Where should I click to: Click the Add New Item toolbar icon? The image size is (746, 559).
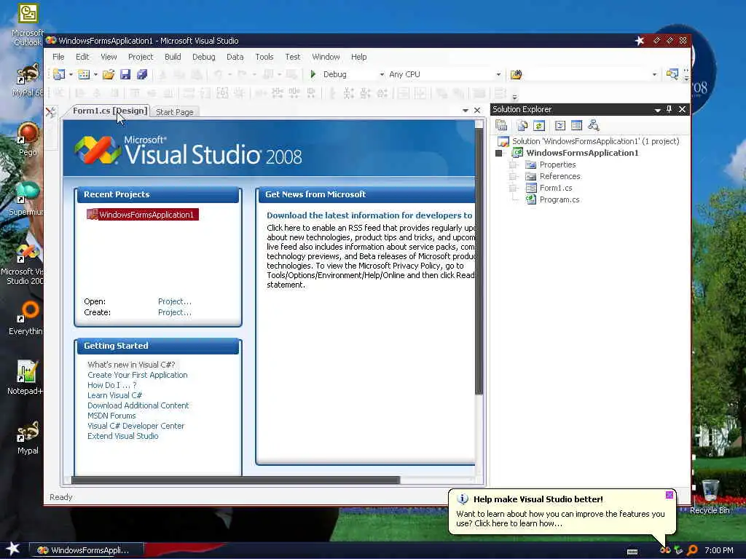coord(84,74)
